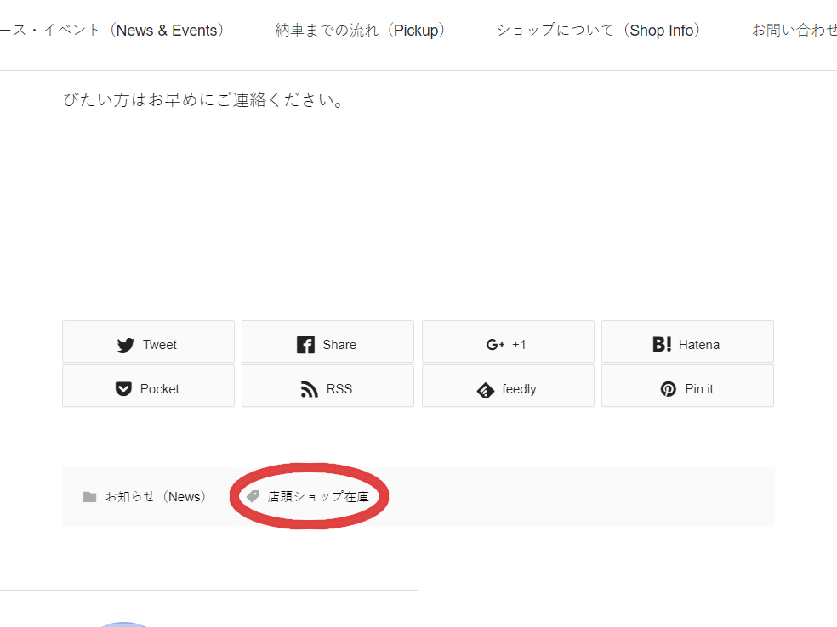This screenshot has height=627, width=837.
Task: Click the Pin it label
Action: (x=698, y=389)
